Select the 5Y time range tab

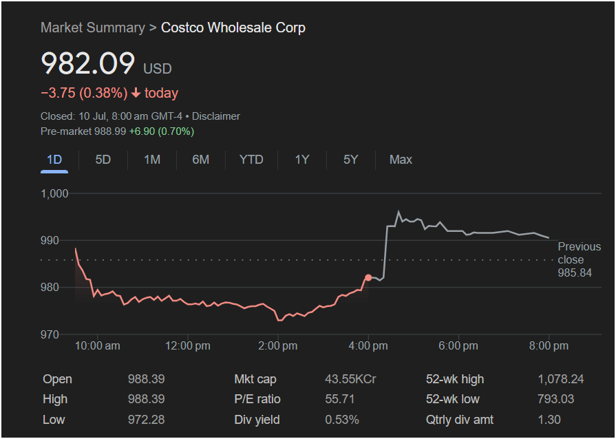coord(350,160)
